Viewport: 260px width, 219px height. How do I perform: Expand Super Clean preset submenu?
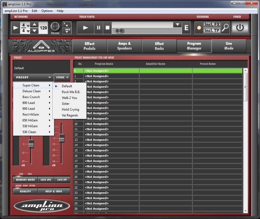pyautogui.click(x=34, y=85)
